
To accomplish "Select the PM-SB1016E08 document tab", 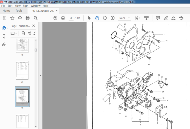I will (43, 11).
